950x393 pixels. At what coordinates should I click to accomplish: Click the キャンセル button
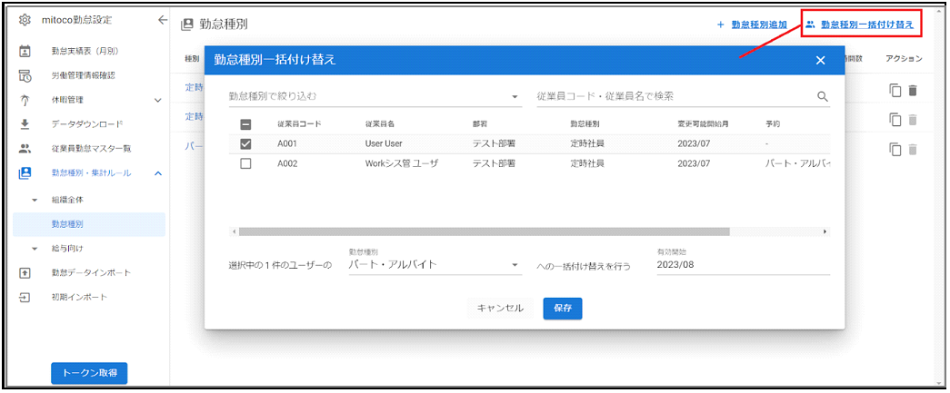[x=500, y=309]
